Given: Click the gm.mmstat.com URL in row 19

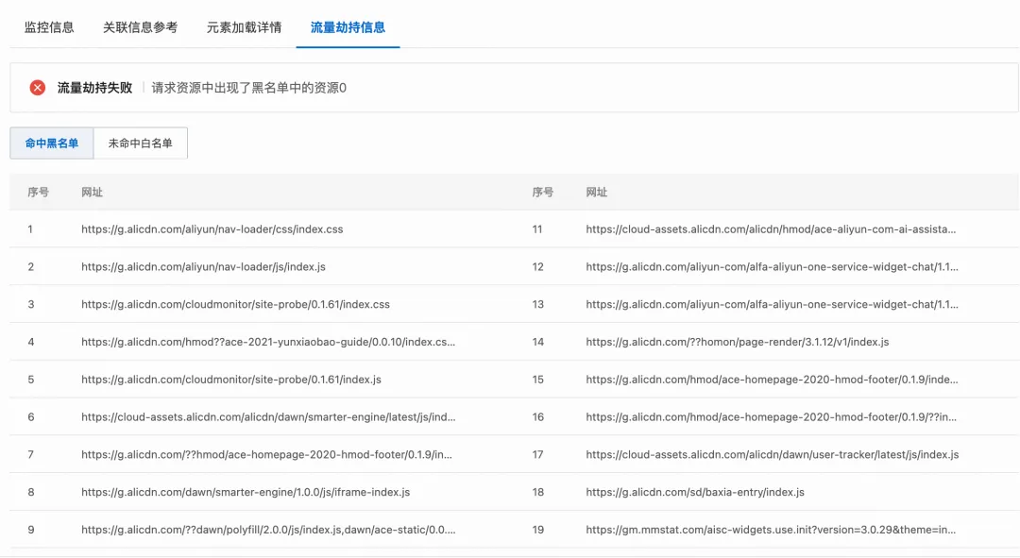Looking at the screenshot, I should point(771,530).
